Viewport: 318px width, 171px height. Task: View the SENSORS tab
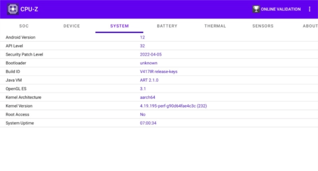click(263, 26)
